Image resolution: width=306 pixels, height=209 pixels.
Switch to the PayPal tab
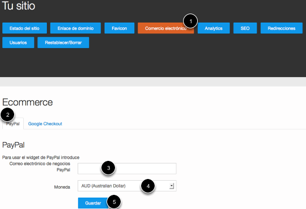pos(13,123)
